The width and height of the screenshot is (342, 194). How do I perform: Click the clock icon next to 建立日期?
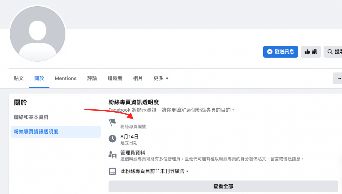point(113,139)
